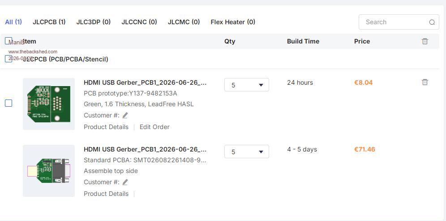Open the PCB prototype quantity dropdown
This screenshot has height=221, width=446.
tap(247, 85)
